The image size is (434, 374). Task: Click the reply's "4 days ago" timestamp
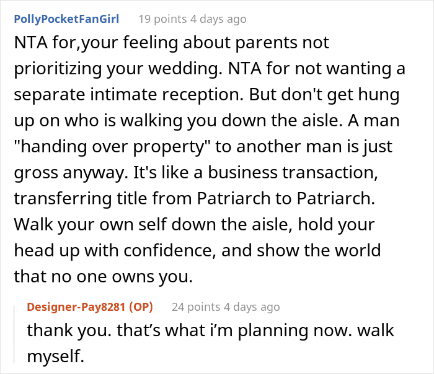[x=251, y=307]
